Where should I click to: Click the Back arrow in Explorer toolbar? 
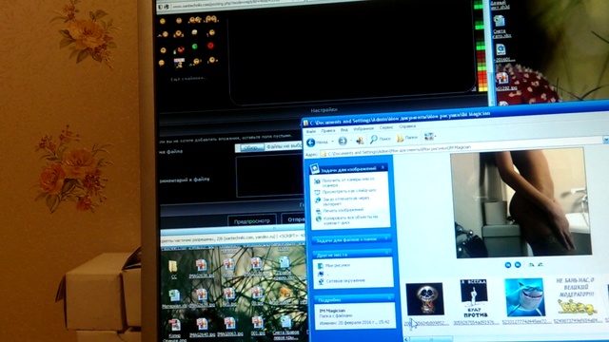[311, 142]
